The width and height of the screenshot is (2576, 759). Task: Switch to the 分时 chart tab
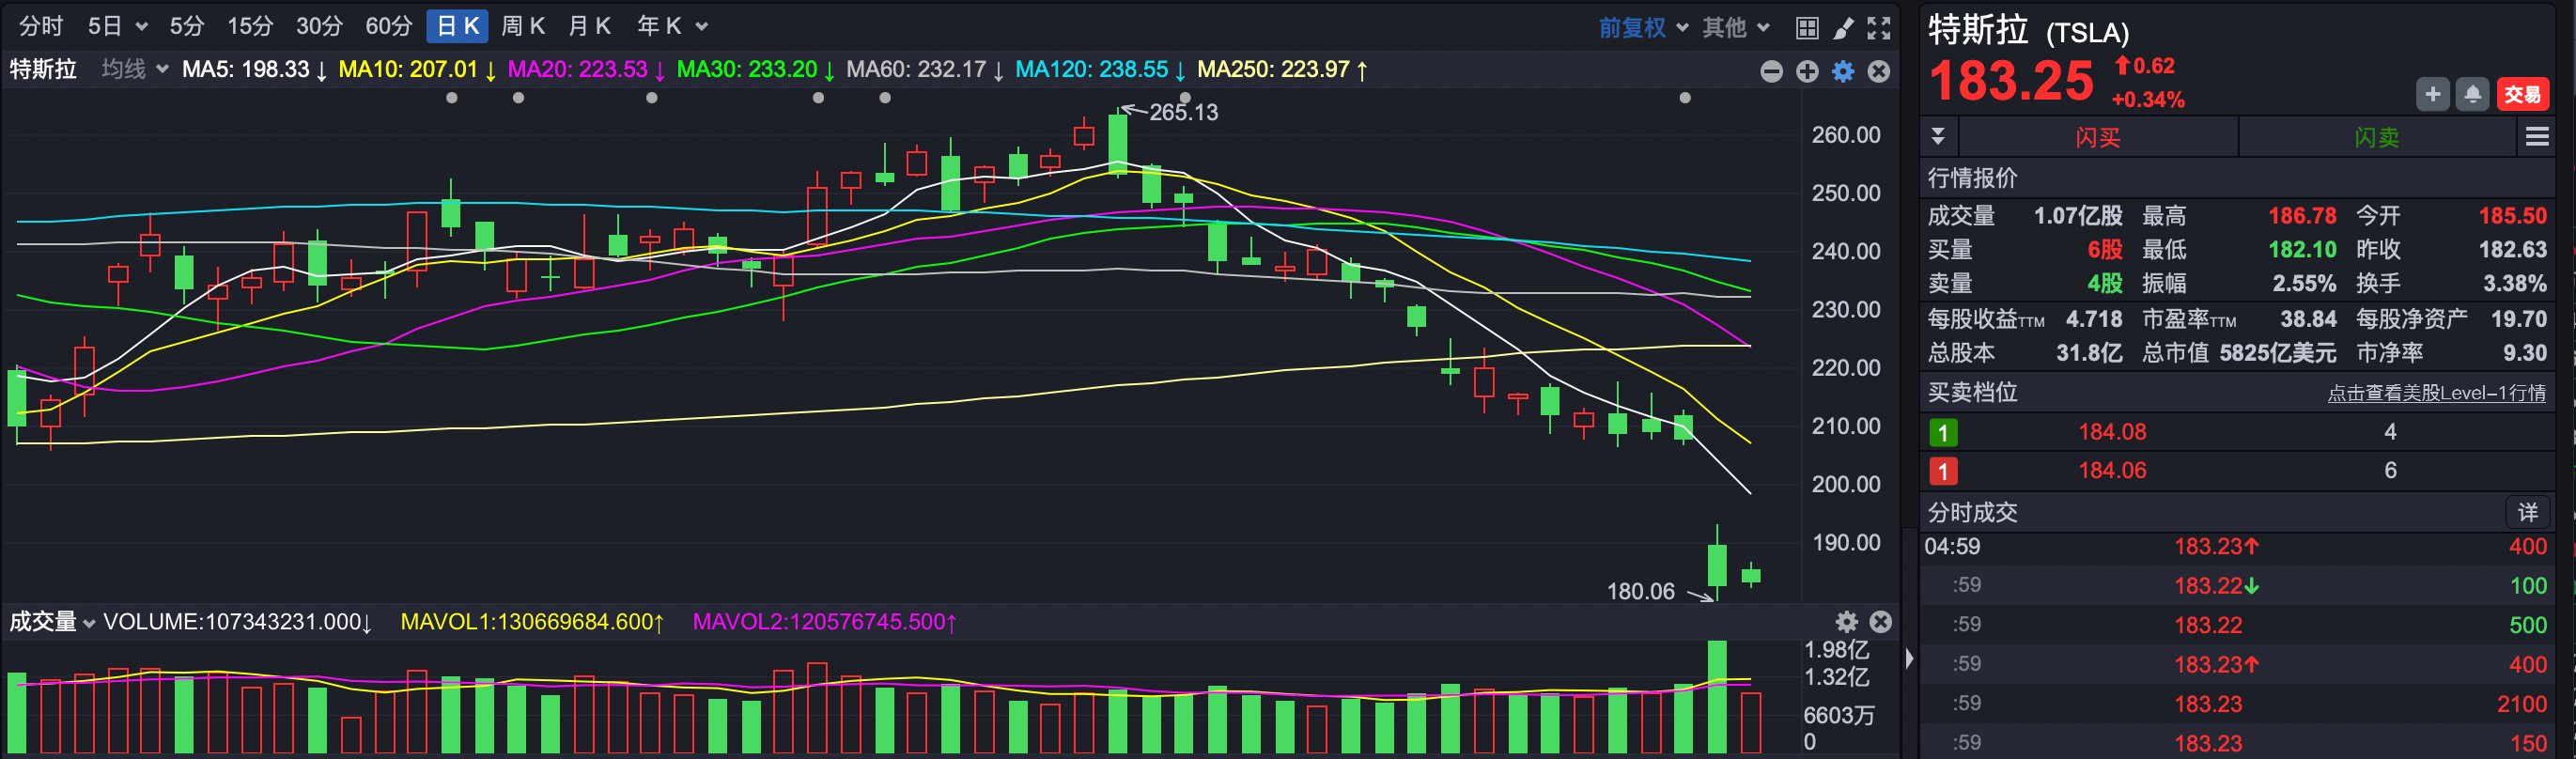pyautogui.click(x=41, y=26)
